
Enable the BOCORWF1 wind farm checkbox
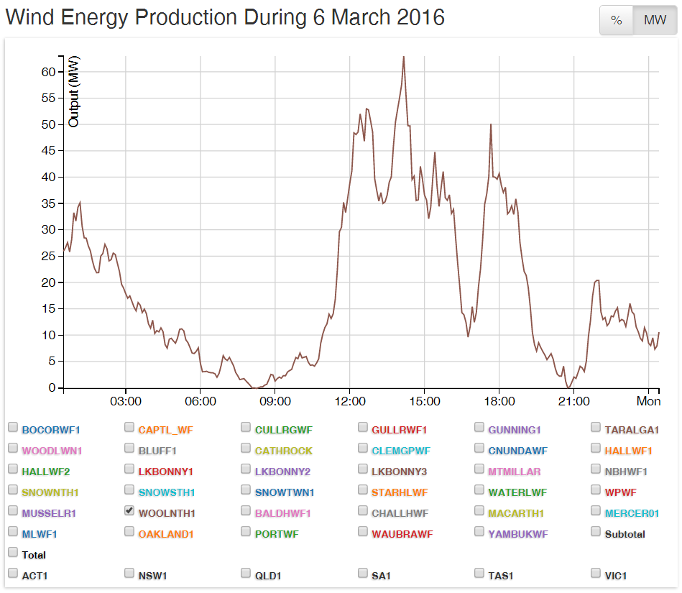[13, 428]
